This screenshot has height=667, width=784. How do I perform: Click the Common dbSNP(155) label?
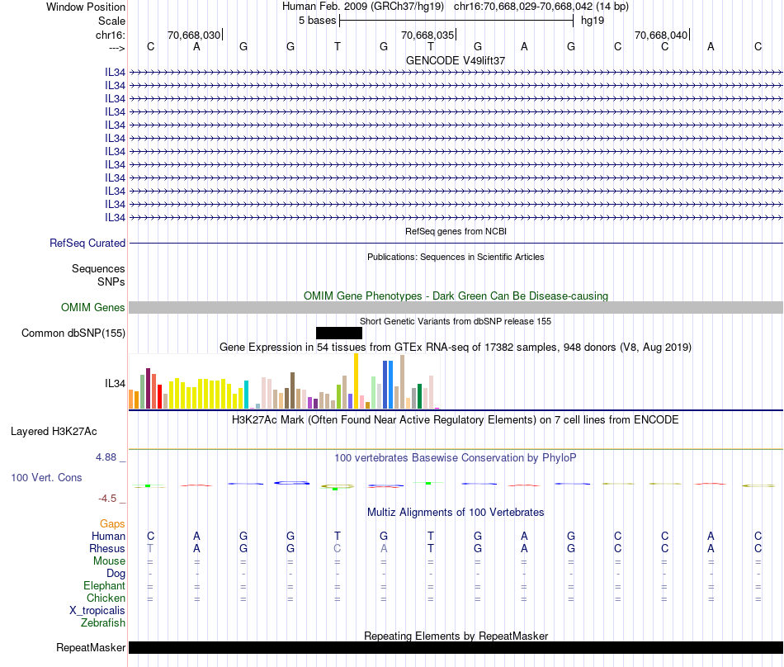point(73,333)
